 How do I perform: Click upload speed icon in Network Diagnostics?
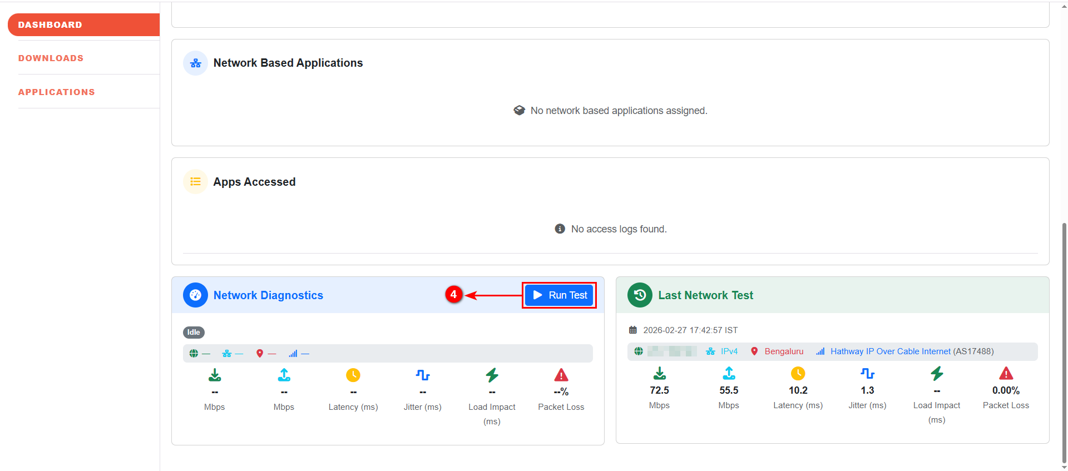(284, 375)
